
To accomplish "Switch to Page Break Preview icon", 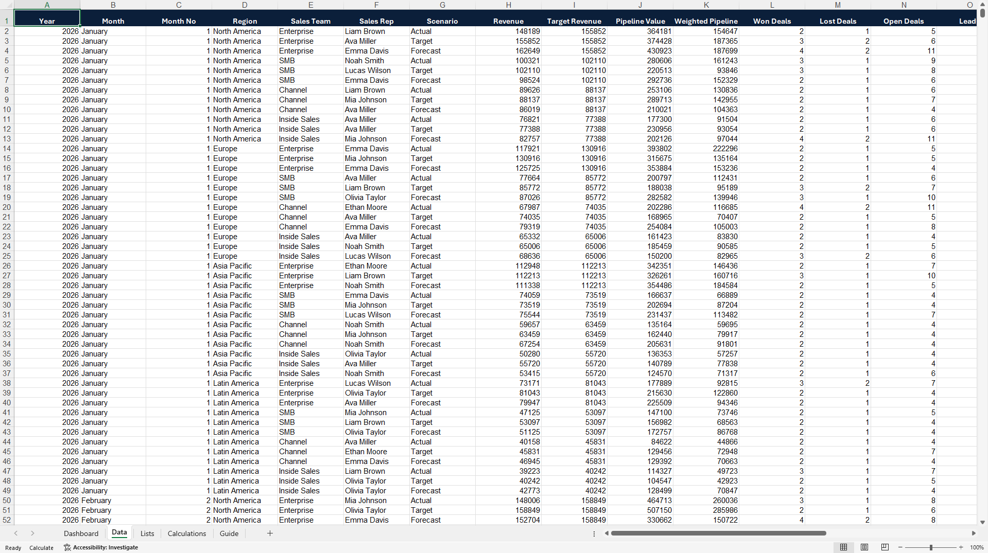I will (885, 547).
